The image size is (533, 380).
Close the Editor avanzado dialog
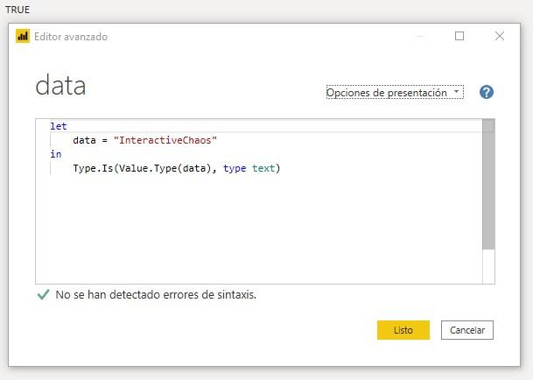coord(500,37)
